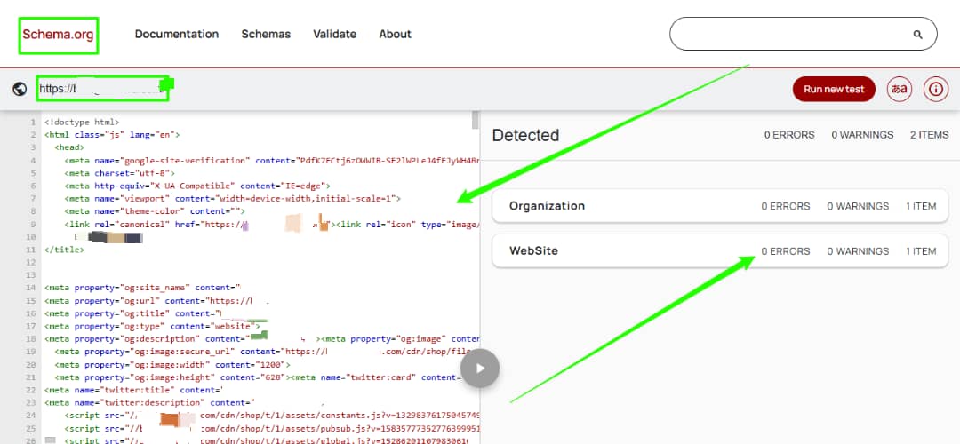Click the globe icon beside URL
960x444 pixels.
click(x=20, y=89)
